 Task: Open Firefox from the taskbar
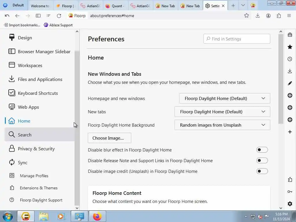coord(97,216)
